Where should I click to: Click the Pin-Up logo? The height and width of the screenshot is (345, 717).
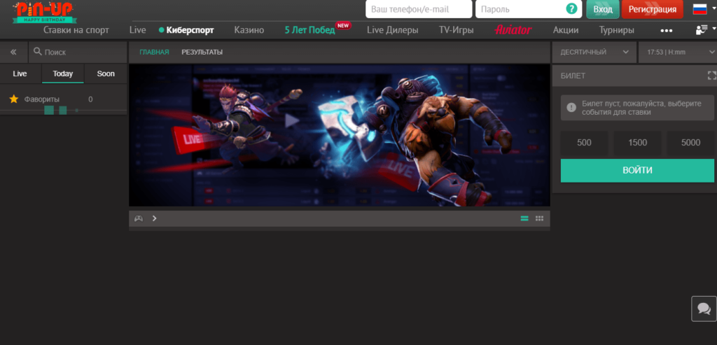(x=44, y=13)
